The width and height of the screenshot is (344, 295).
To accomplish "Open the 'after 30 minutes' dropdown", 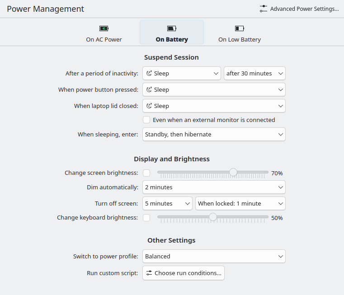I will pos(254,73).
